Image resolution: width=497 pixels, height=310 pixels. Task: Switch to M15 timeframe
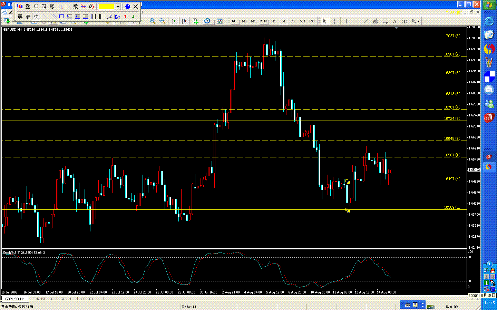[254, 21]
